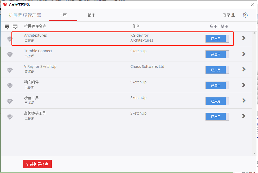Click the V-Ray for SketchUp gem icon
This screenshot has width=258, height=173.
coord(10,70)
